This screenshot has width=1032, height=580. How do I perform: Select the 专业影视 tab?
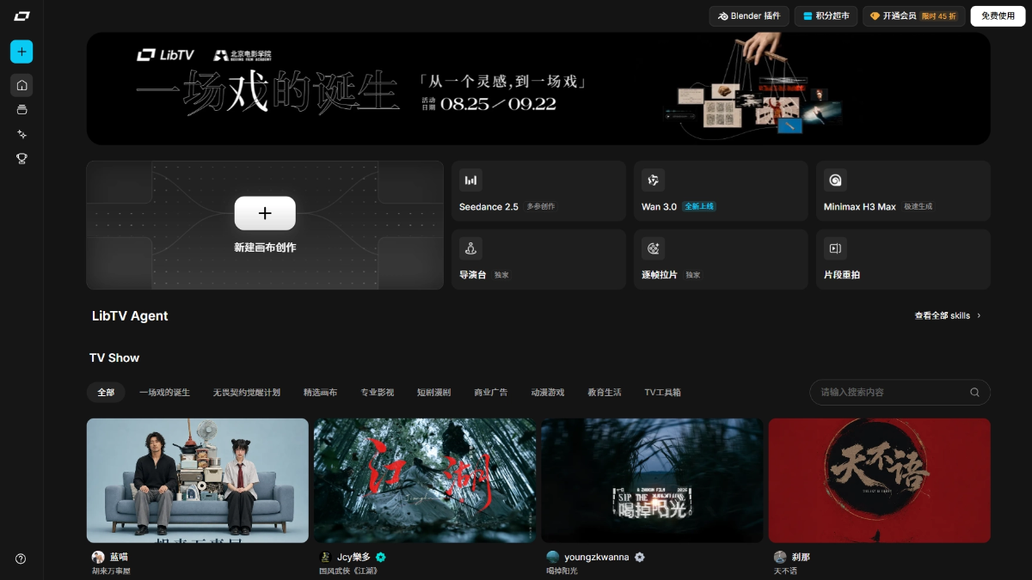pos(377,393)
